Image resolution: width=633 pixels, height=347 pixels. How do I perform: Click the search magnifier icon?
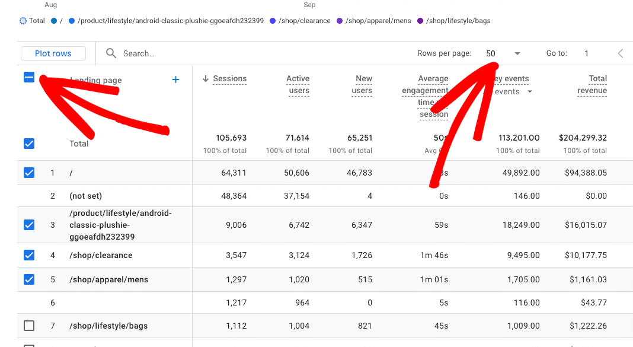coord(111,53)
